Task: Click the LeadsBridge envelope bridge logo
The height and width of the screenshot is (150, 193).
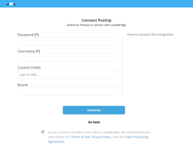Action: 11,4
